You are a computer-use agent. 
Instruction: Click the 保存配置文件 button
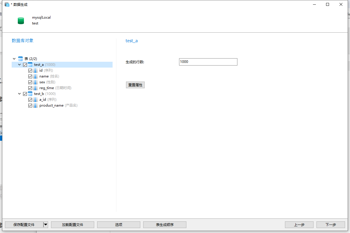pyautogui.click(x=24, y=225)
